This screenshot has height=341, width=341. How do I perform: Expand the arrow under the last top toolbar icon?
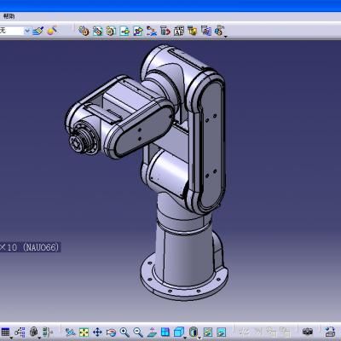click(226, 37)
